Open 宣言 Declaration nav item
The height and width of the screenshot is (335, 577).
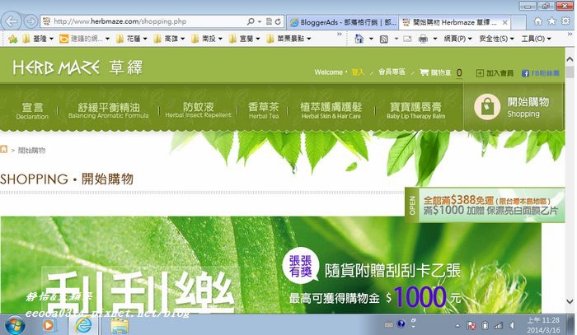click(x=32, y=110)
